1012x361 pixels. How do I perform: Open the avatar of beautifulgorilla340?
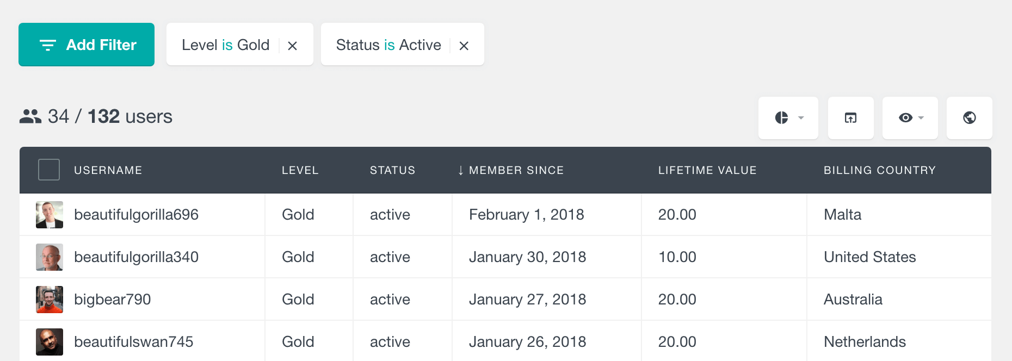click(x=50, y=257)
